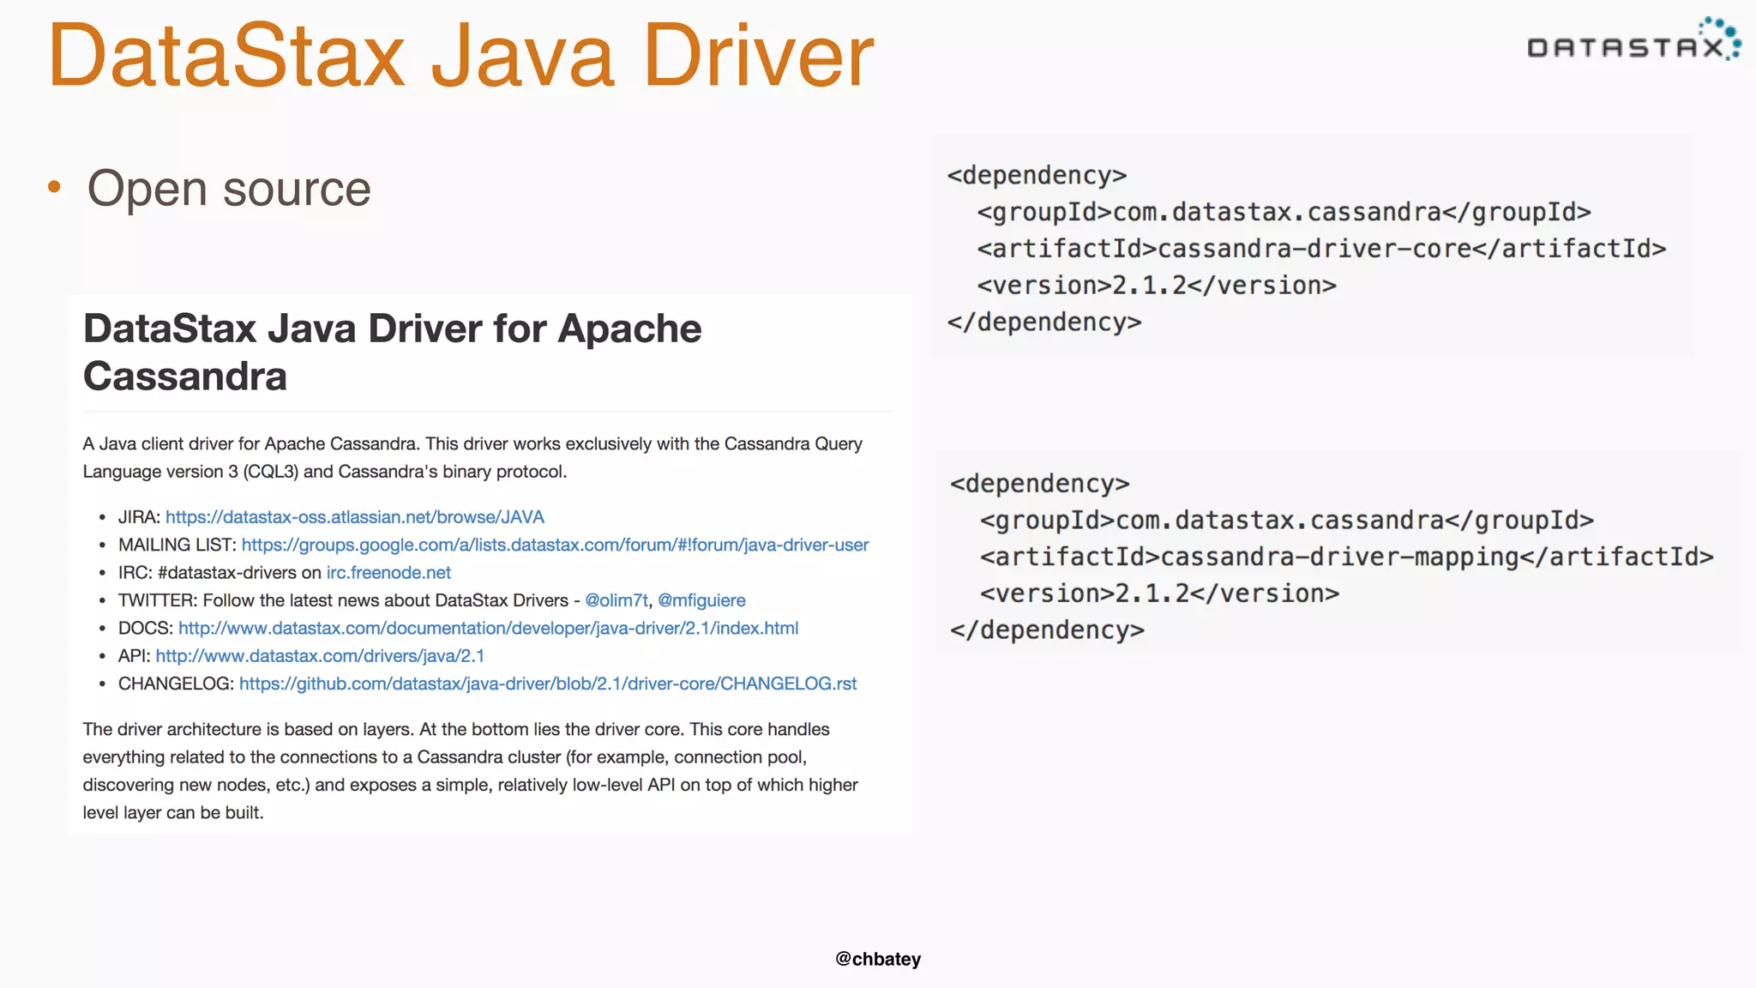This screenshot has height=988, width=1756.
Task: Click the groupId line in the driver-mapping dependency
Action: (x=1287, y=520)
